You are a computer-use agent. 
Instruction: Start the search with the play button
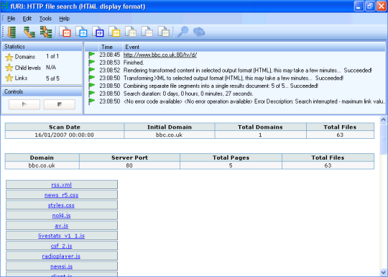pyautogui.click(x=24, y=104)
